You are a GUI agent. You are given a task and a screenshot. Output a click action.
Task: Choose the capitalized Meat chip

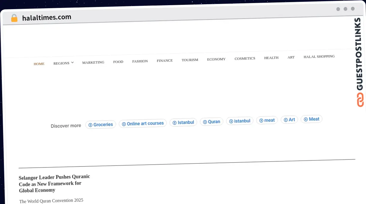311,119
